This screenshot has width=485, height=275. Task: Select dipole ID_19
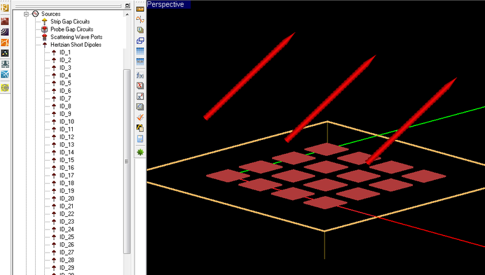pyautogui.click(x=67, y=191)
